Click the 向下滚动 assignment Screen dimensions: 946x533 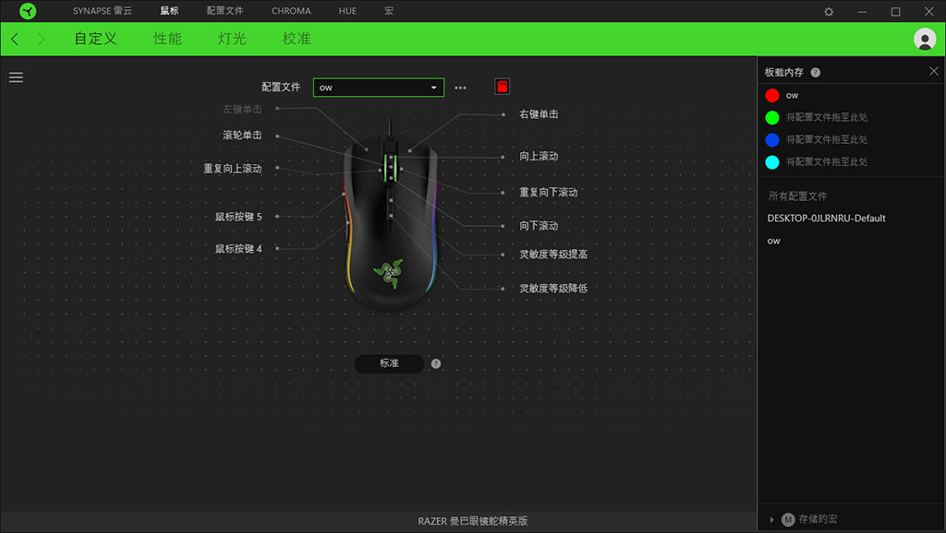point(539,226)
